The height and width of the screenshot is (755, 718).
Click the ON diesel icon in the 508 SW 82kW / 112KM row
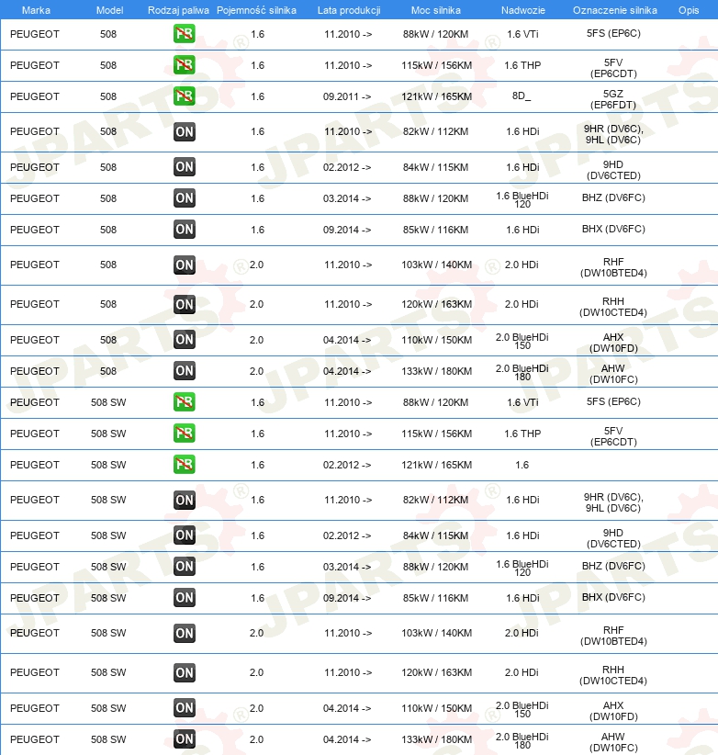click(185, 500)
